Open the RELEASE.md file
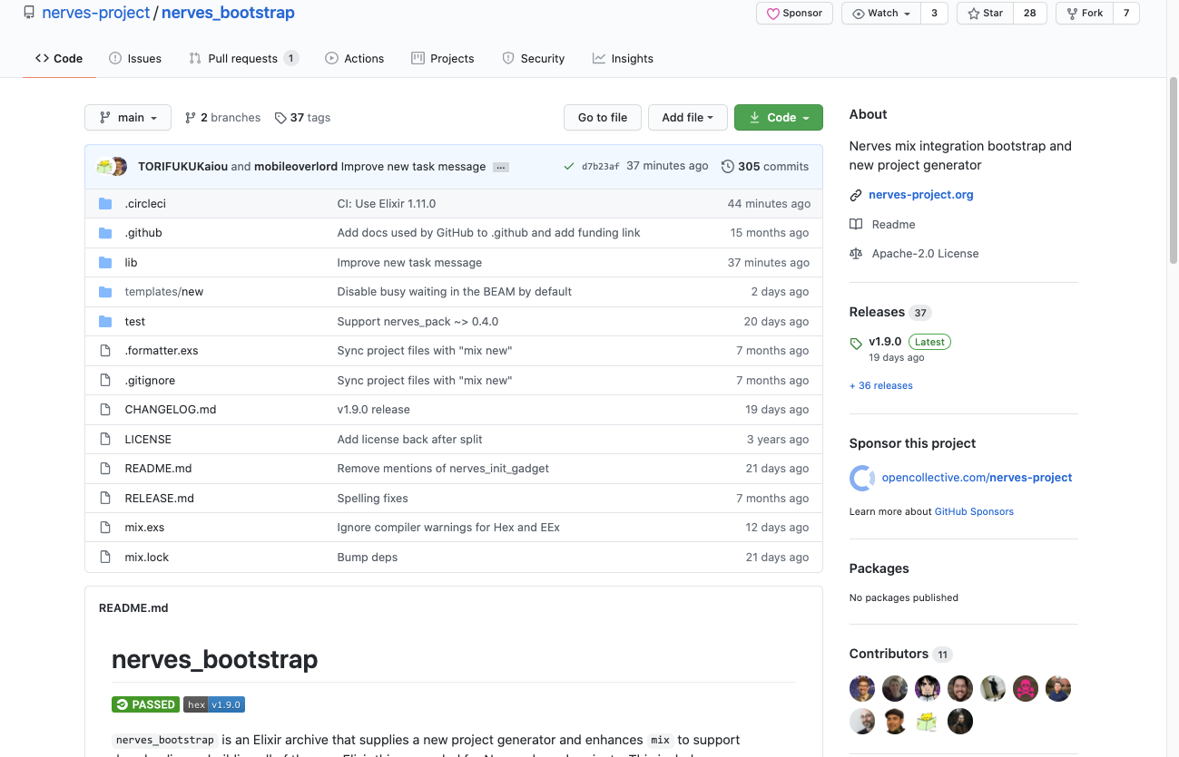 pos(160,499)
